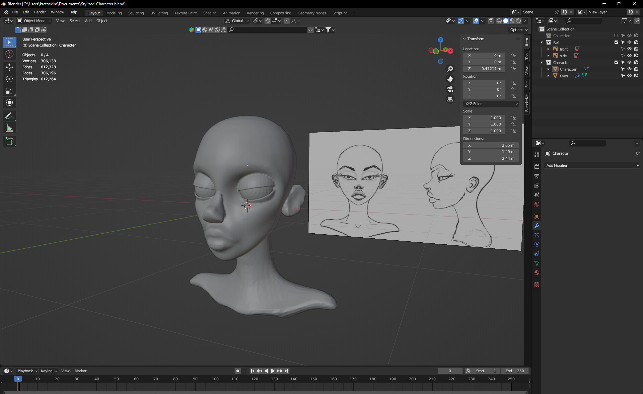
Task: Open the XYZ Euler rotation mode dropdown
Action: pos(491,104)
